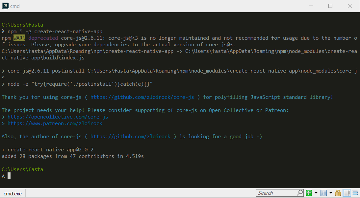Open the three-line hamburger menu icon

pos(355,193)
